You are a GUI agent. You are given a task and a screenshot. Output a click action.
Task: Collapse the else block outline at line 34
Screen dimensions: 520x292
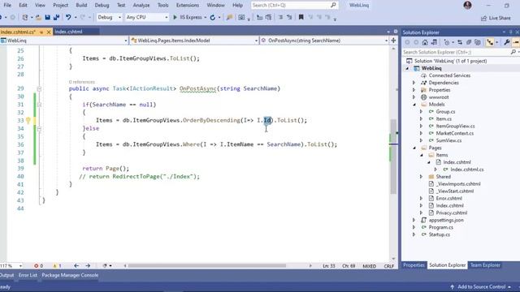pos(39,129)
